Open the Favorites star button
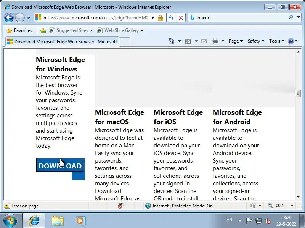 pos(19,30)
